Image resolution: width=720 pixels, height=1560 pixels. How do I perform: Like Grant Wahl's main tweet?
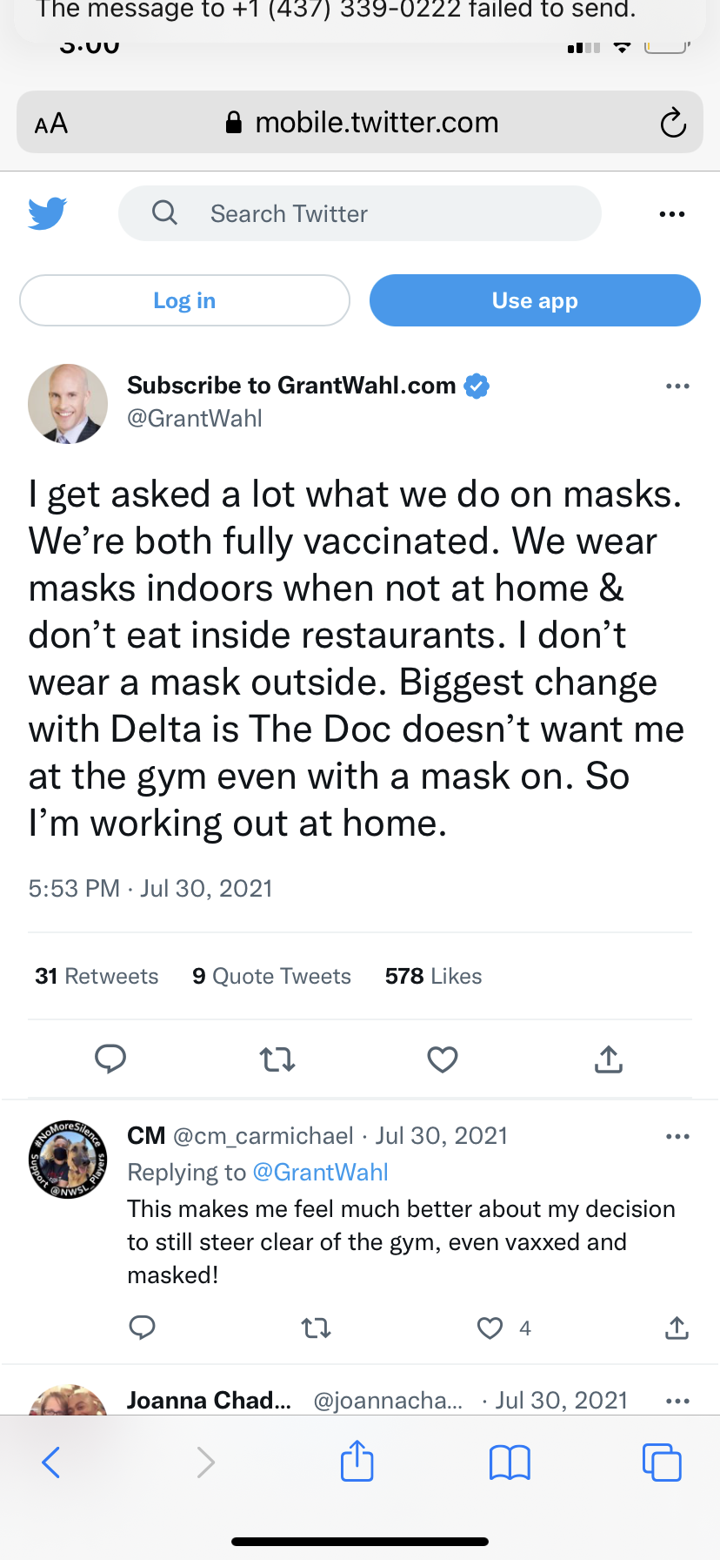tap(443, 1059)
